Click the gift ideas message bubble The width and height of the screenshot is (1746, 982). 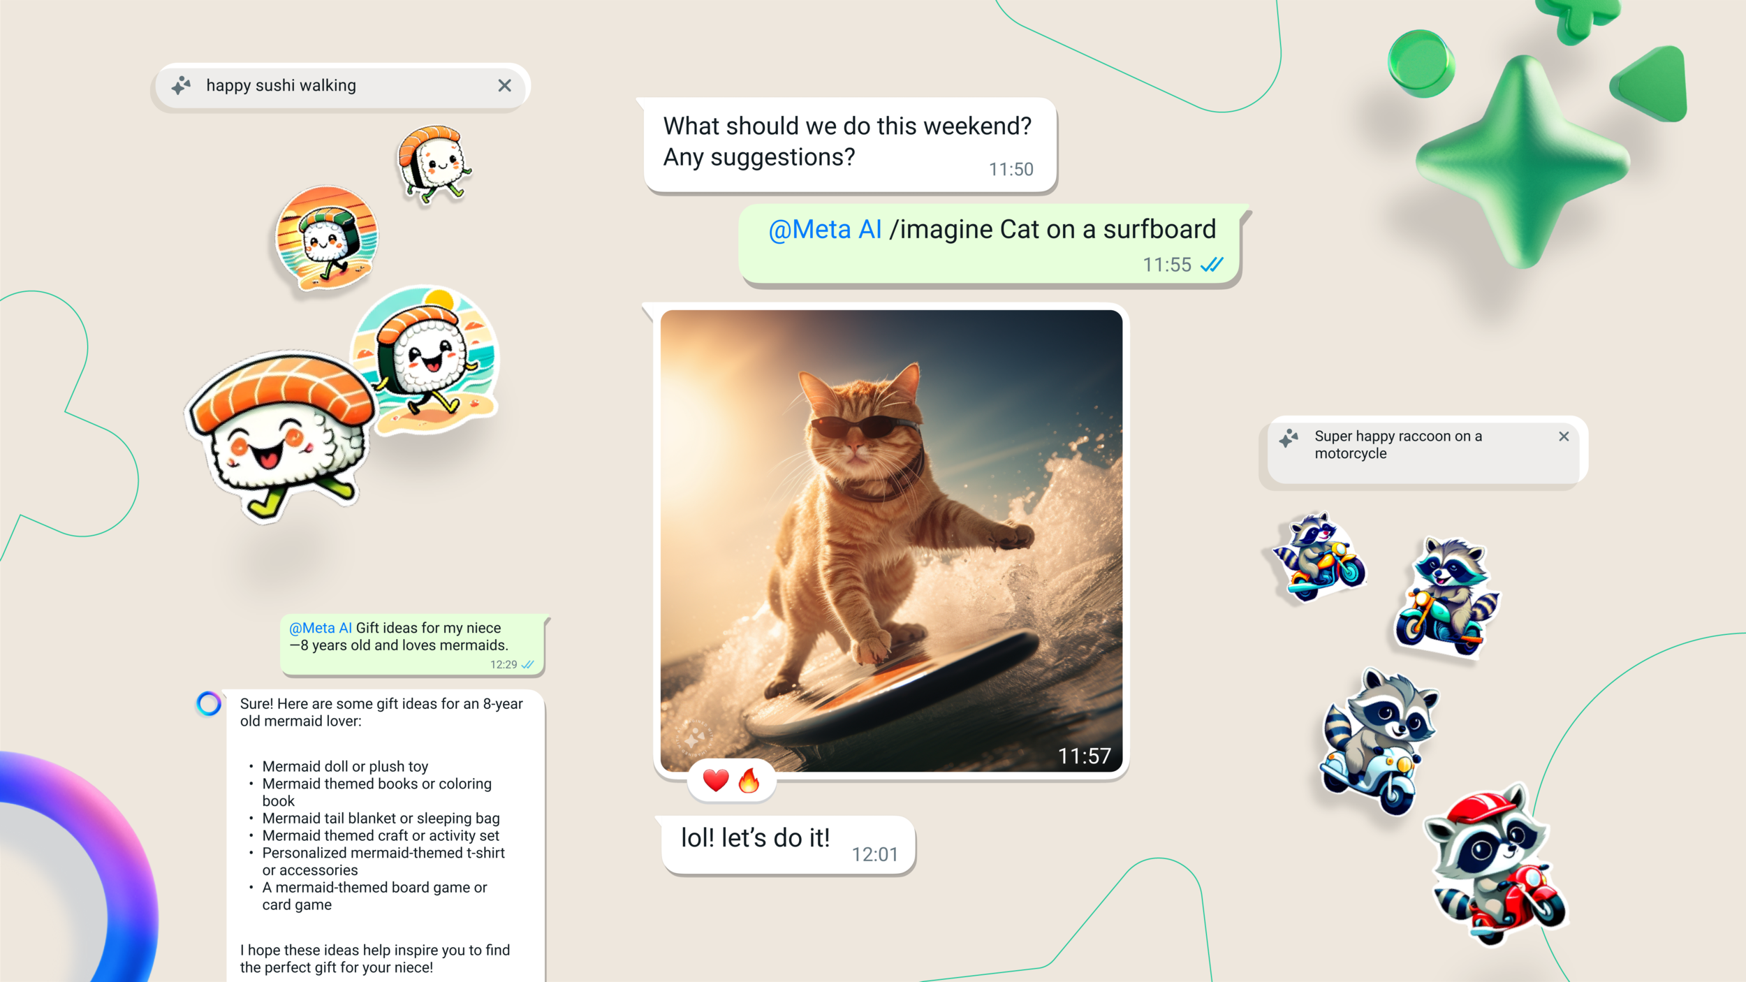tap(402, 641)
